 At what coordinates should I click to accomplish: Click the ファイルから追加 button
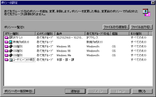(x=116, y=27)
